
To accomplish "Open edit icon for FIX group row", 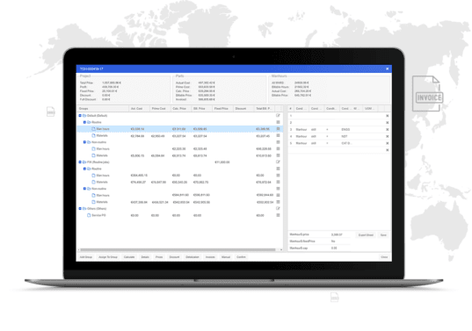I will tap(278, 162).
